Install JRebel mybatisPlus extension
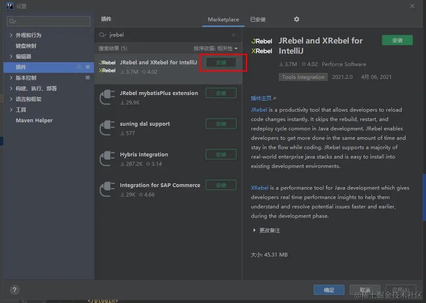Screen dimensions: 426x303 pyautogui.click(x=221, y=93)
